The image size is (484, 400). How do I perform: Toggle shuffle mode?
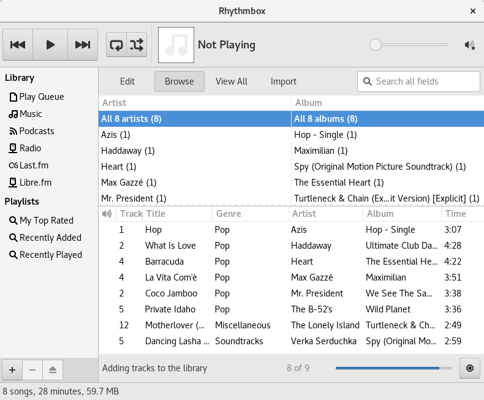point(137,45)
